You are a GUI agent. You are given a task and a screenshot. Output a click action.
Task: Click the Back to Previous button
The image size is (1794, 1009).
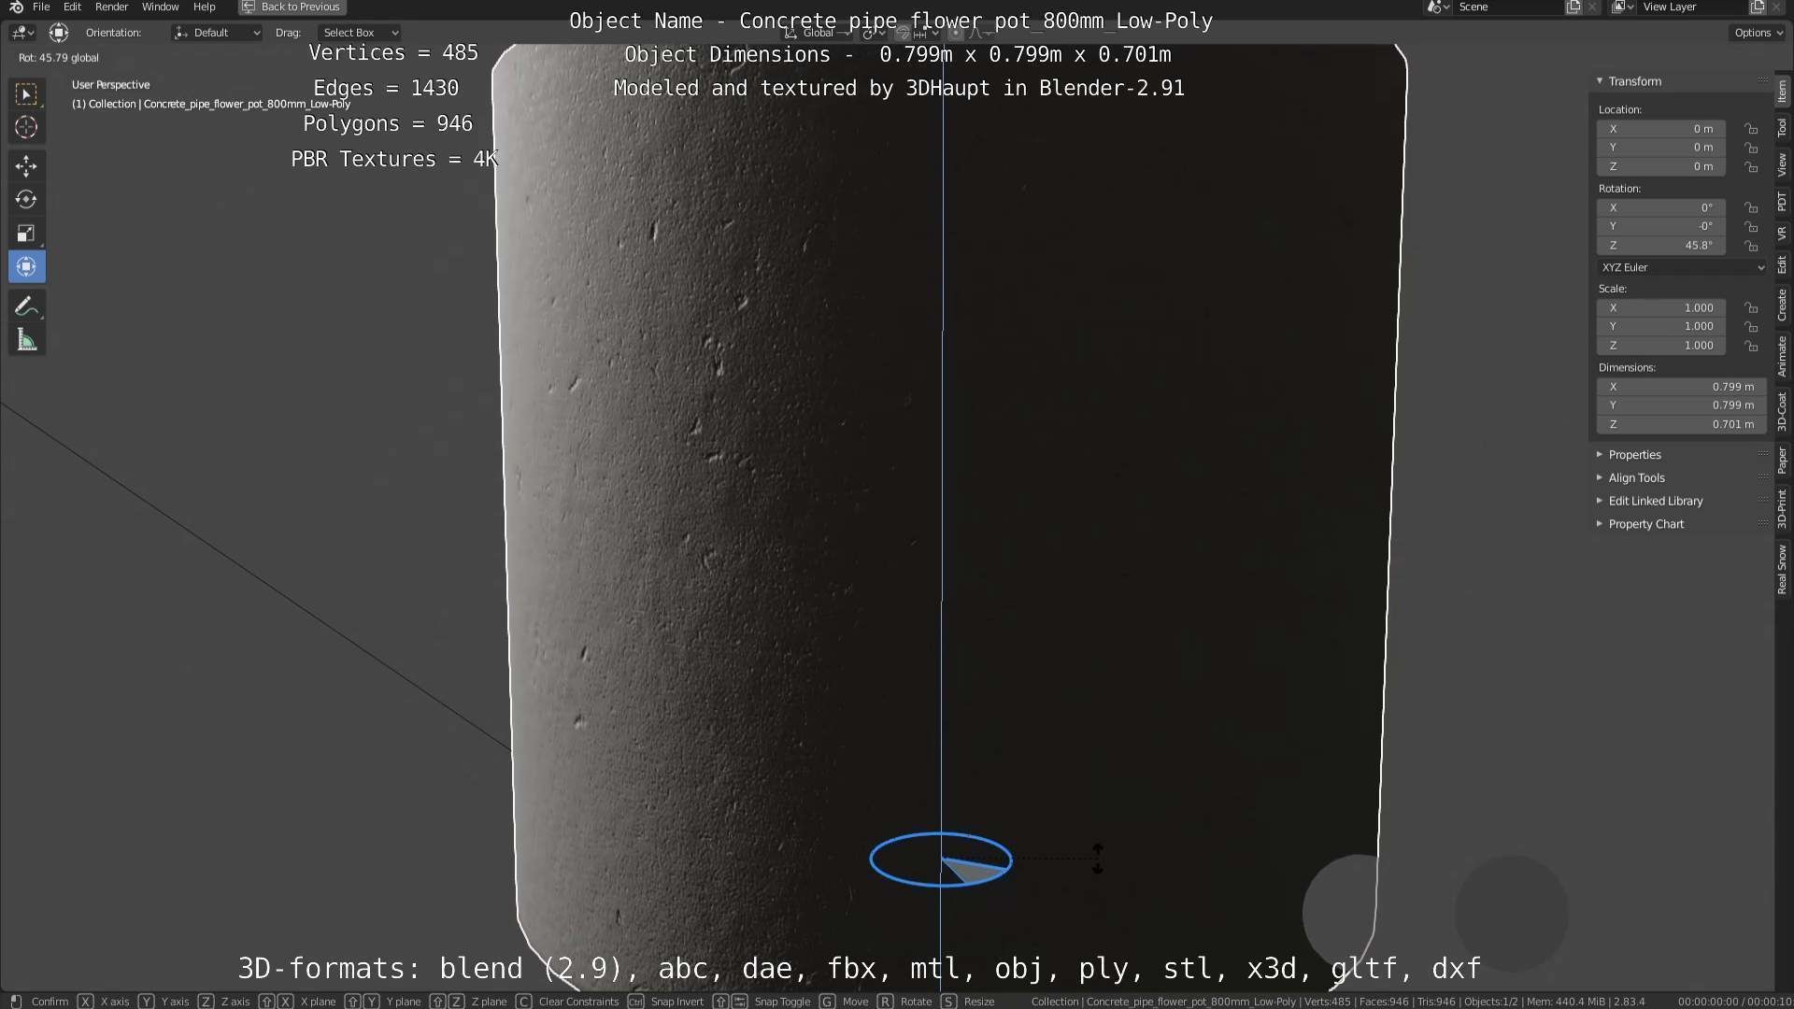tap(292, 7)
